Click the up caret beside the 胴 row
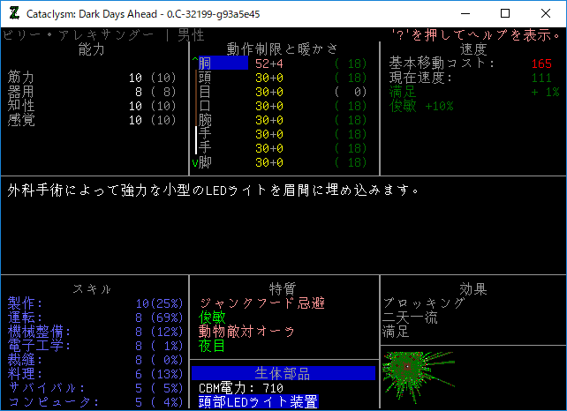Viewport: 567px width, 411px height. [195, 64]
